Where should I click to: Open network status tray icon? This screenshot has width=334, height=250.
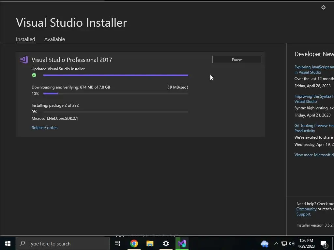tap(284, 243)
